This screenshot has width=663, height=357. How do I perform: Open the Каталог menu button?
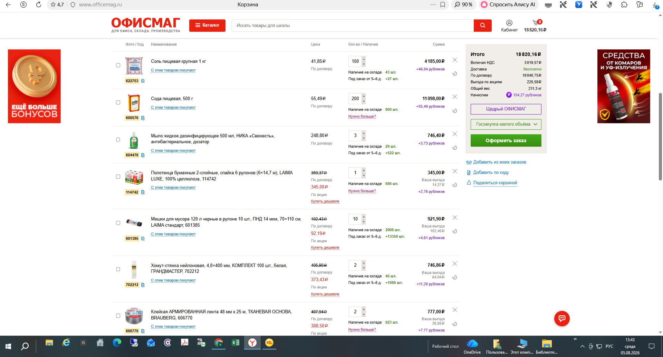(x=207, y=25)
